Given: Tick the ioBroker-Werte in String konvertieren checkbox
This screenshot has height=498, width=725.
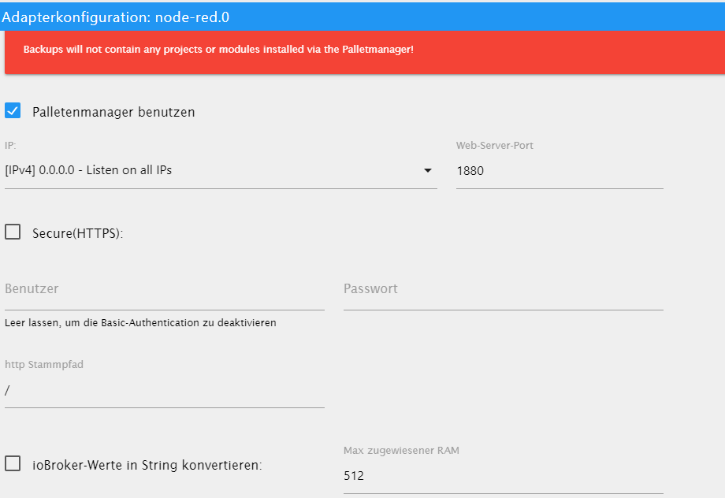Looking at the screenshot, I should click(x=13, y=464).
